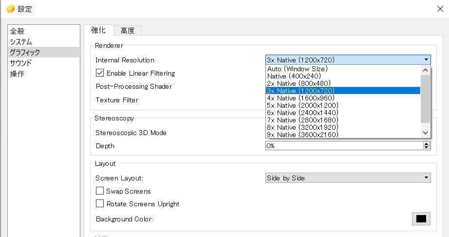Viewport: 449px width, 237px height.
Task: Close the settings window
Action: point(440,9)
